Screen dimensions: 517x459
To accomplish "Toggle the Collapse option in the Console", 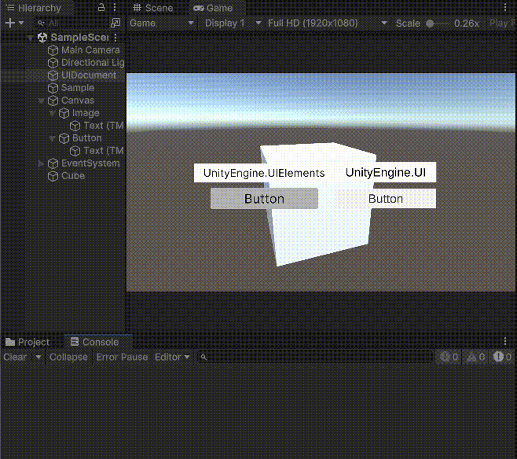I will [x=68, y=357].
